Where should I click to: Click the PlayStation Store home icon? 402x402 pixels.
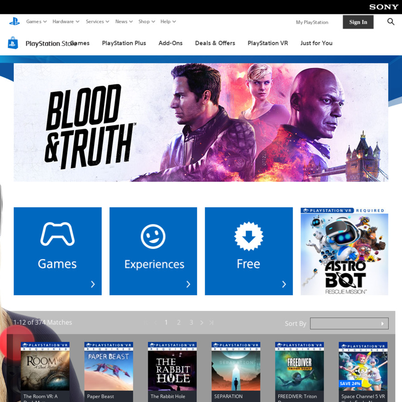click(x=13, y=43)
